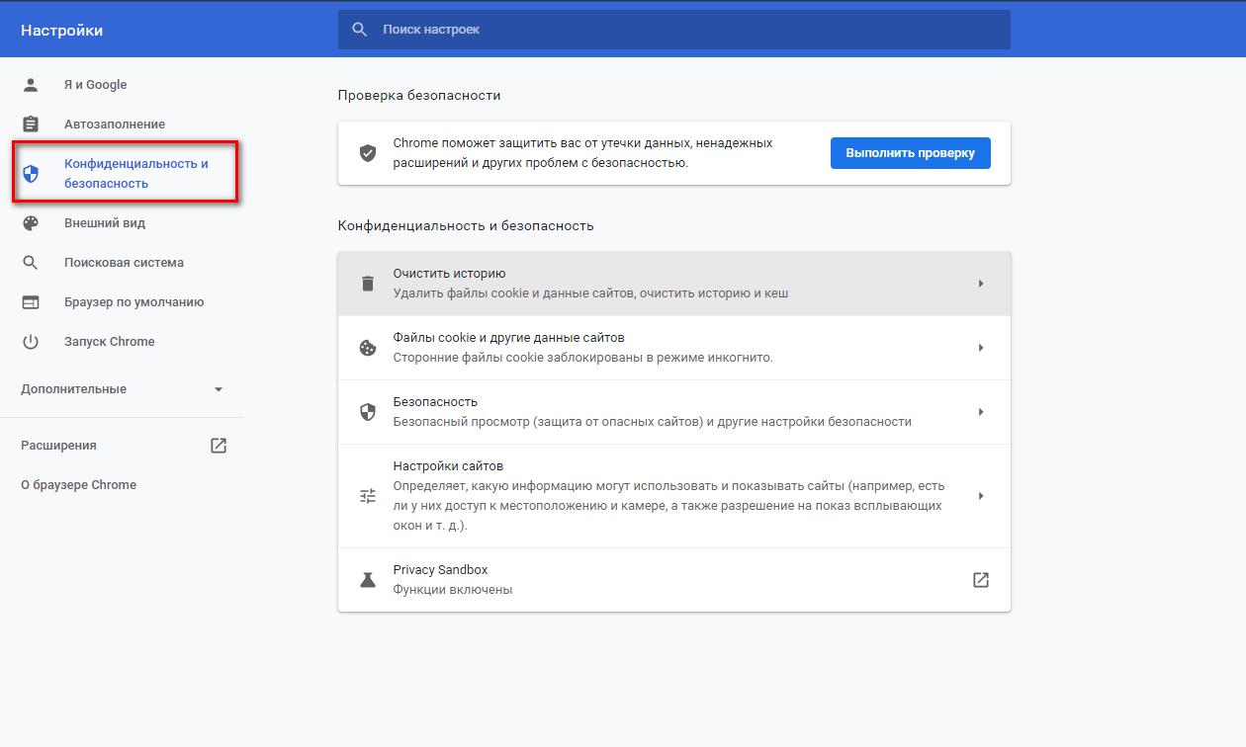The width and height of the screenshot is (1246, 747).
Task: Open the arrow on Безопасность row
Action: coord(981,412)
